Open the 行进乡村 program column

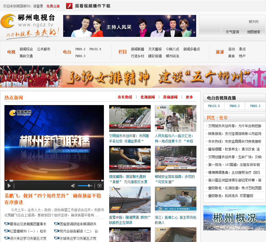pyautogui.click(x=138, y=56)
